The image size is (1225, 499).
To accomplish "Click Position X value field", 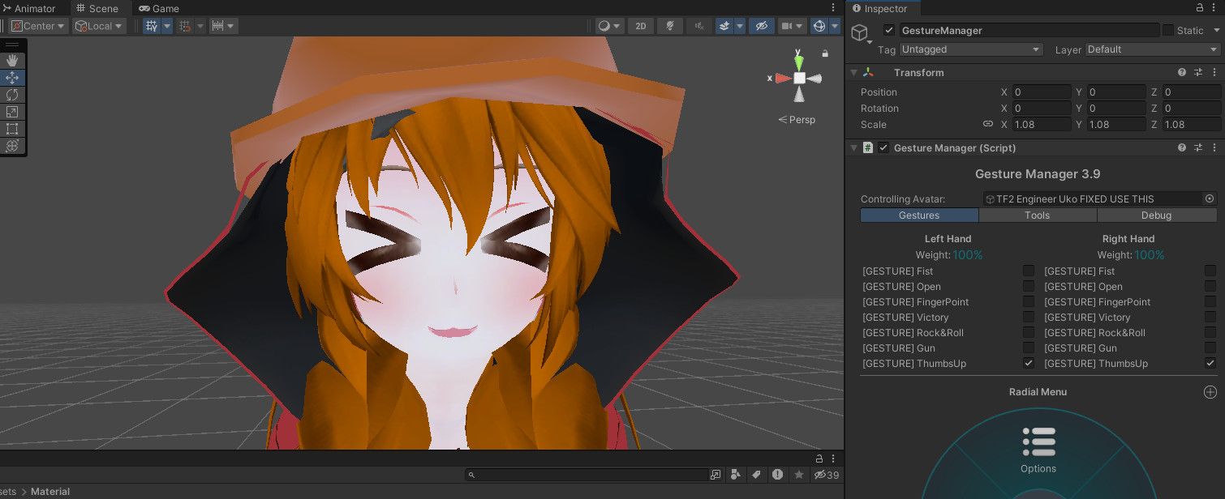I will tap(1042, 92).
